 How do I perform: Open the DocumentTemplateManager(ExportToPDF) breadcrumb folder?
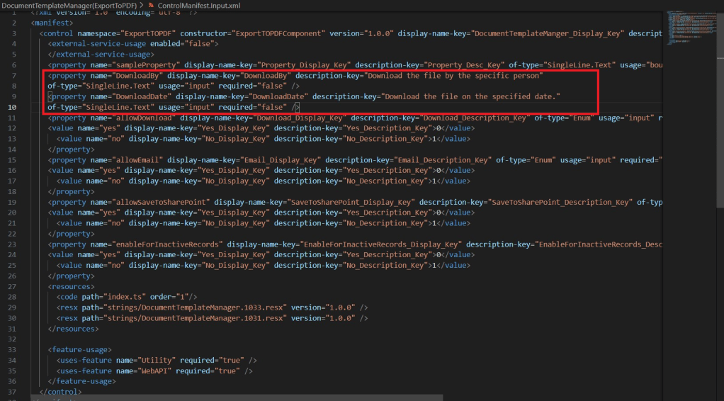pyautogui.click(x=68, y=5)
